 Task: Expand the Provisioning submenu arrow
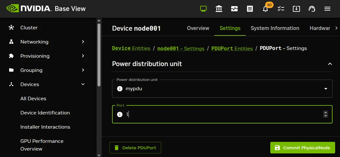83,56
